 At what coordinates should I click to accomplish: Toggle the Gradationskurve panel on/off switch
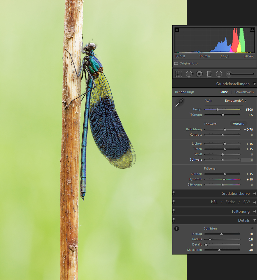pos(174,193)
